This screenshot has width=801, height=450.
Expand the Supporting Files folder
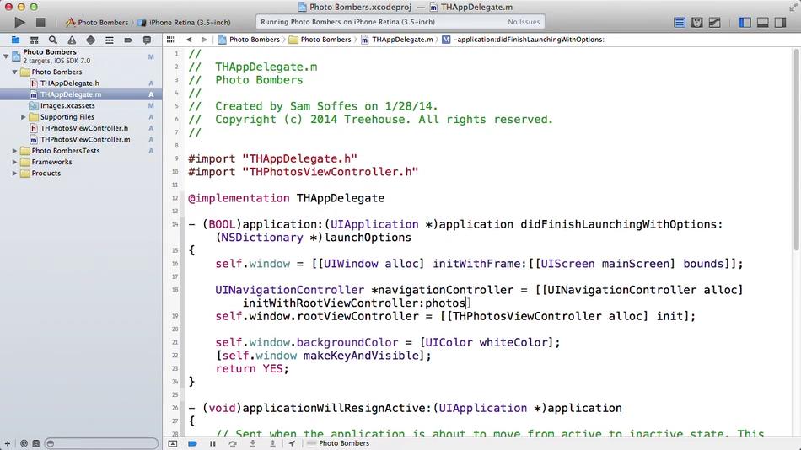click(x=24, y=117)
